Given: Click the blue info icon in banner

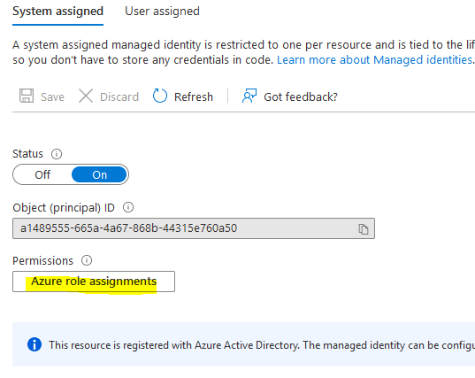Looking at the screenshot, I should pos(34,344).
